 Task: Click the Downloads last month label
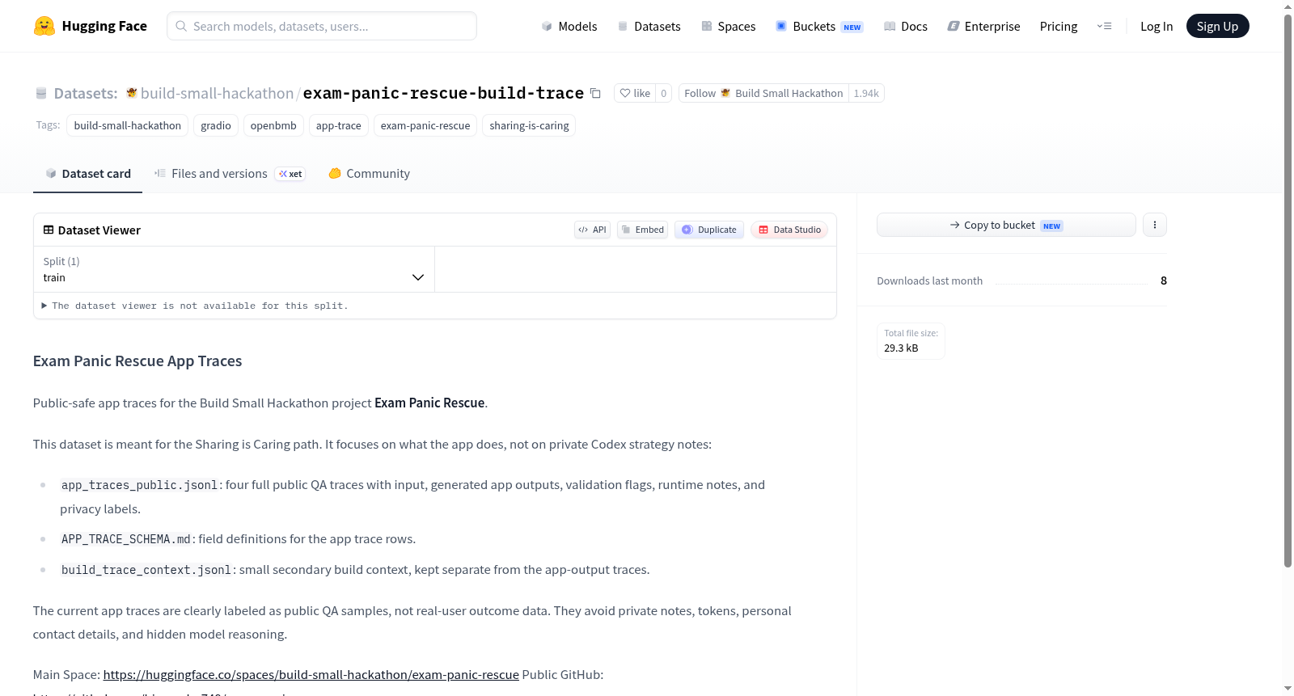(x=930, y=281)
